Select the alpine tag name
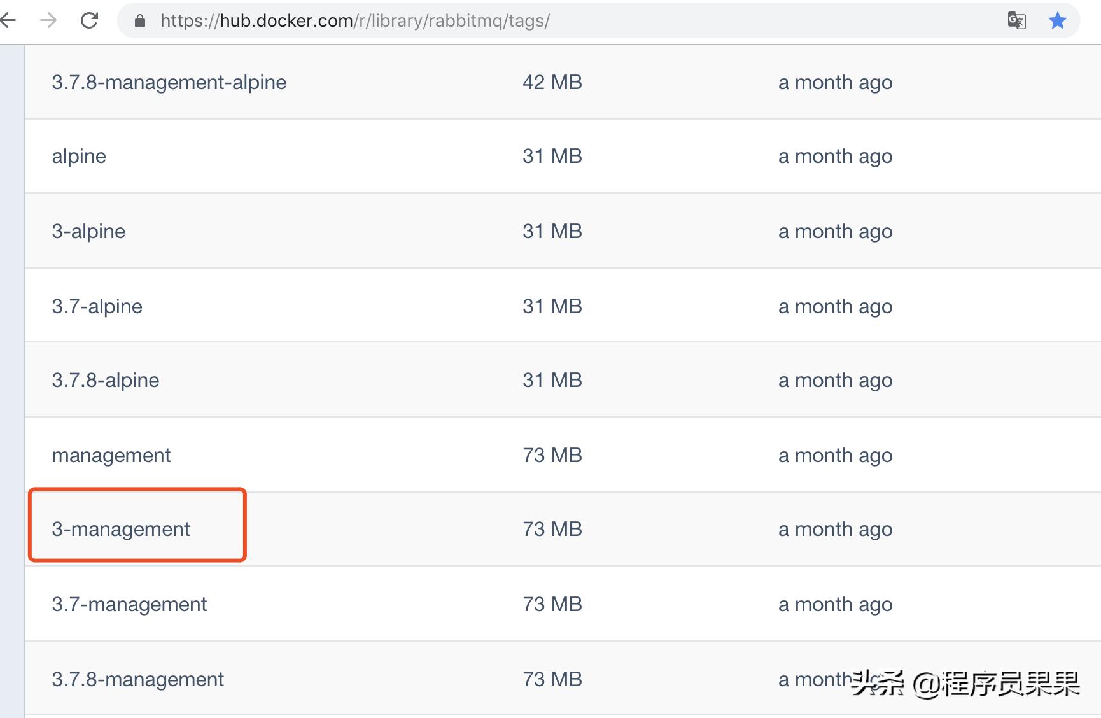The height and width of the screenshot is (718, 1101). 79,157
